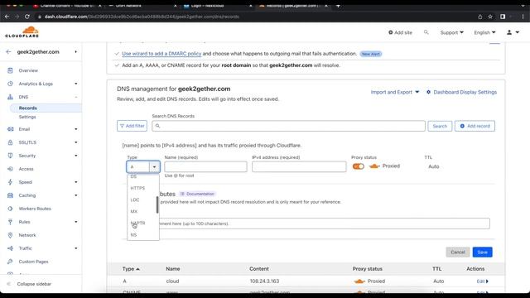This screenshot has height=298, width=530.
Task: Open new browser tab with plus
Action: (x=338, y=6)
